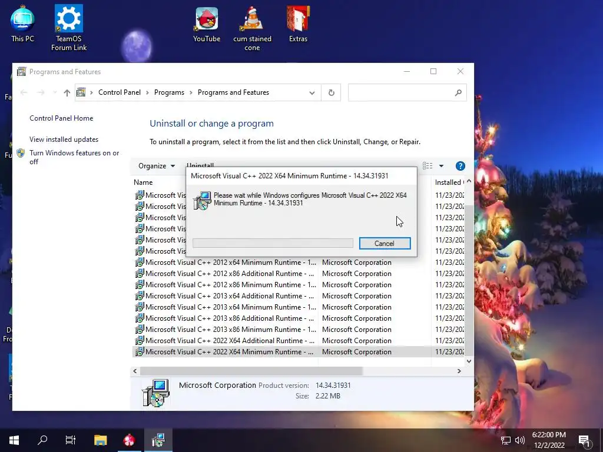Click the scroll left arrow

coord(135,371)
